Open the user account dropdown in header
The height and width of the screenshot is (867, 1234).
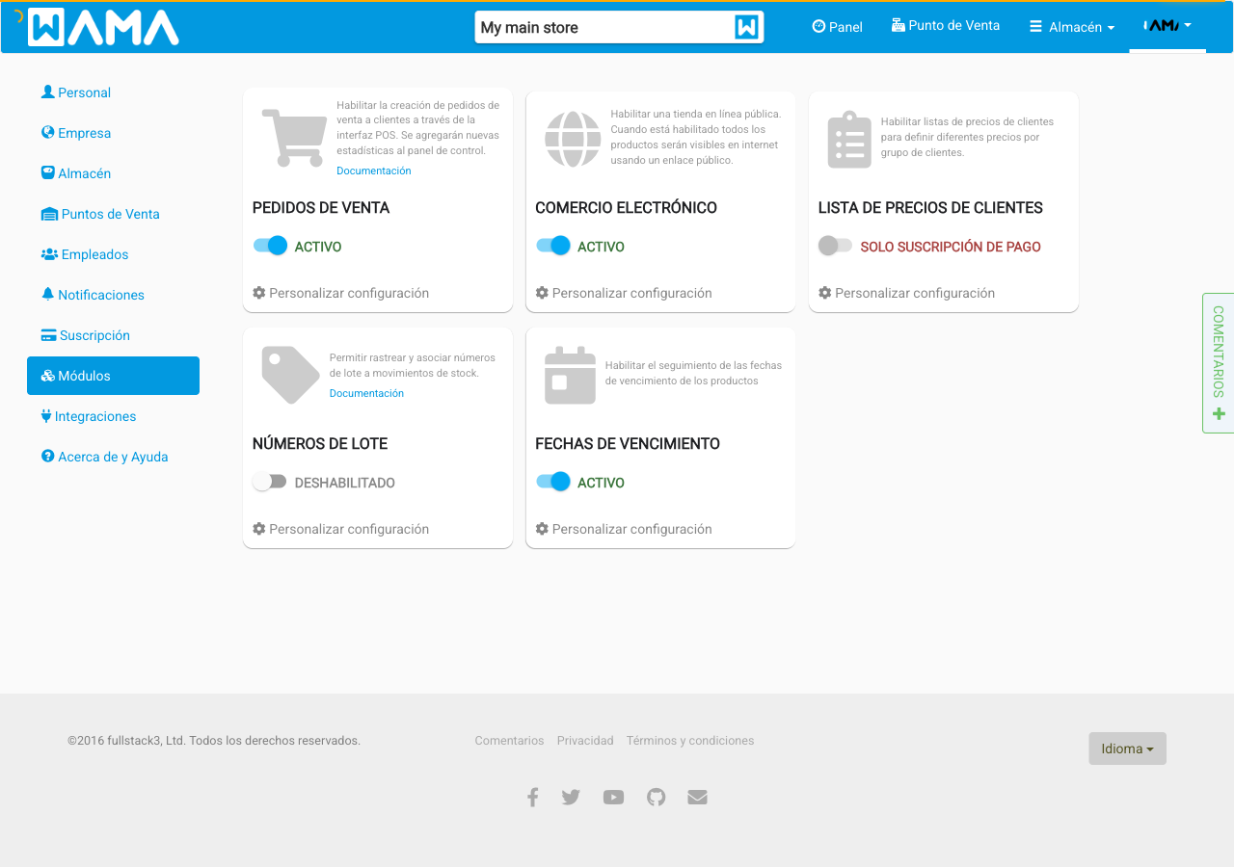pyautogui.click(x=1167, y=26)
